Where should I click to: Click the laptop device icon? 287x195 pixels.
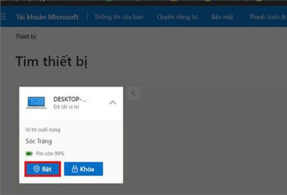(36, 102)
